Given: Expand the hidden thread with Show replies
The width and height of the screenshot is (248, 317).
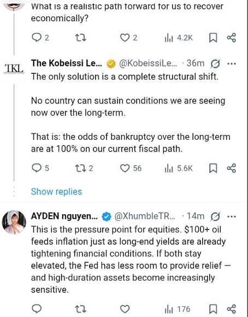Looking at the screenshot, I should [x=56, y=191].
